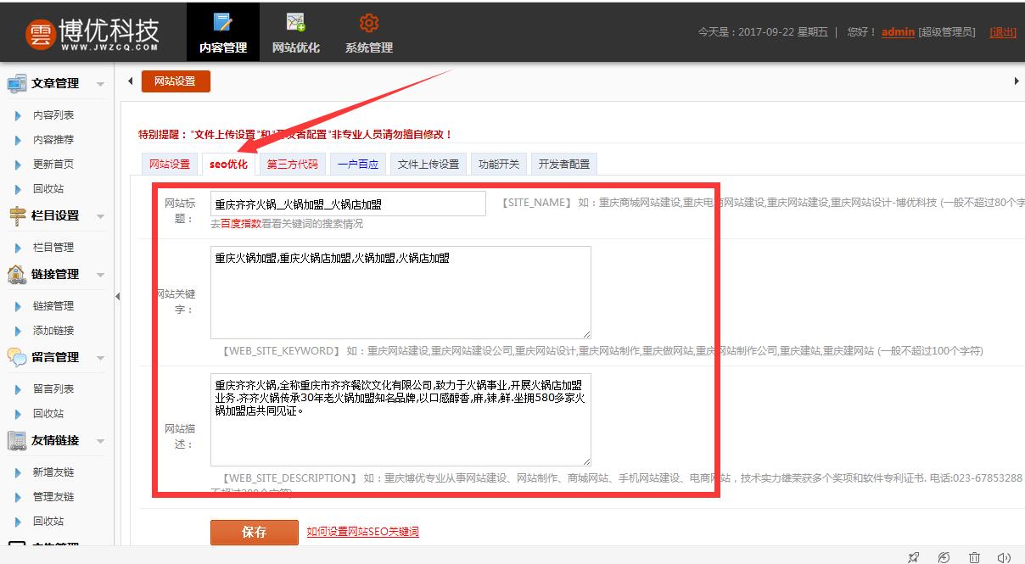The height and width of the screenshot is (564, 1025).
Task: Click the right arrow at tab bar end
Action: (1017, 81)
